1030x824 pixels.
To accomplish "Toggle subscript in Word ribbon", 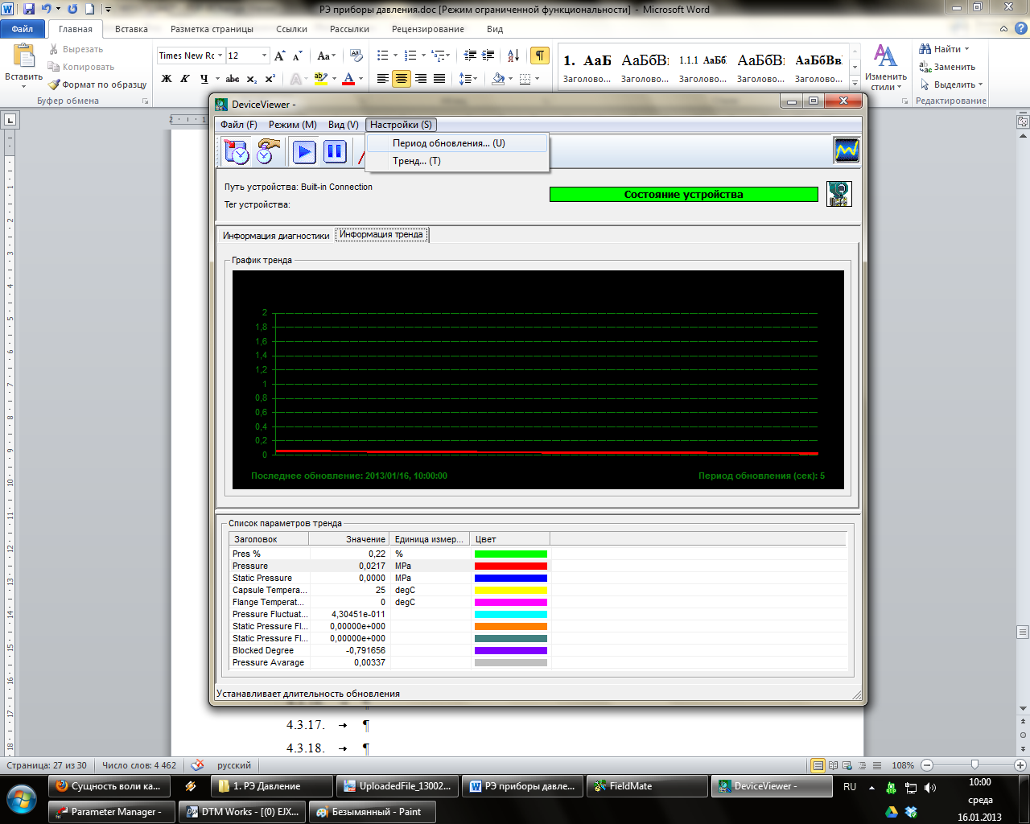I will pyautogui.click(x=252, y=79).
